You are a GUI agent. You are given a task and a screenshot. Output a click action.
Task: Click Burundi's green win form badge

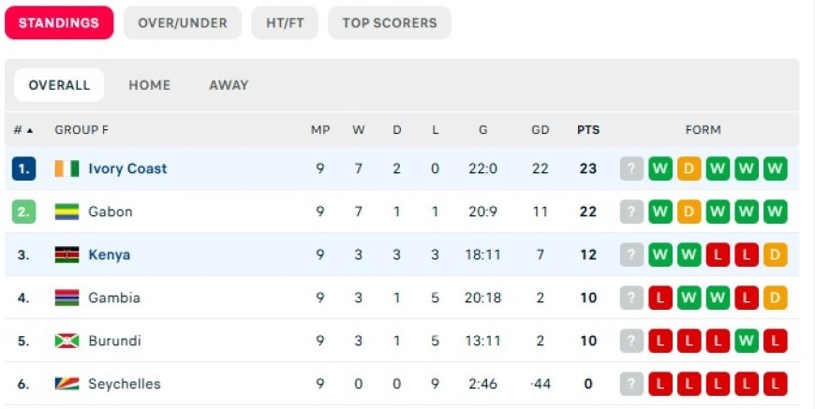click(x=747, y=341)
